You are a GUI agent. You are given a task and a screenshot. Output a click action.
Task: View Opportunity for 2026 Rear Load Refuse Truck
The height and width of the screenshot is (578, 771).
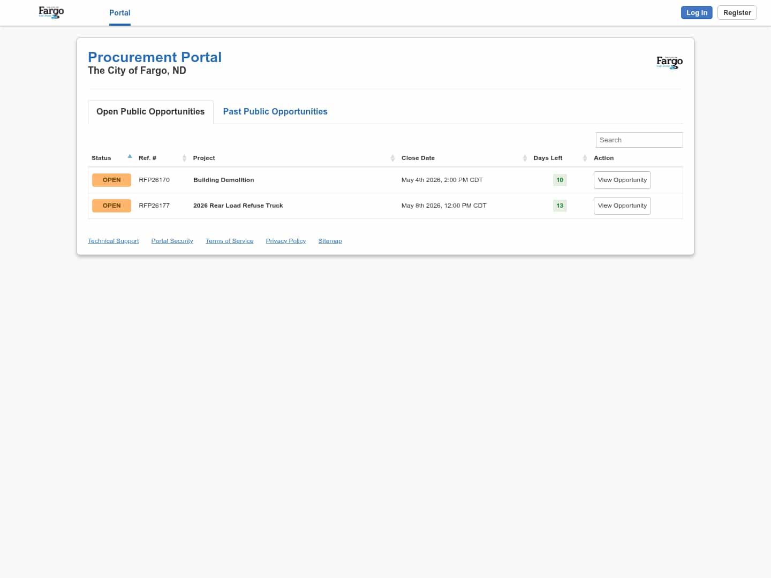click(622, 206)
